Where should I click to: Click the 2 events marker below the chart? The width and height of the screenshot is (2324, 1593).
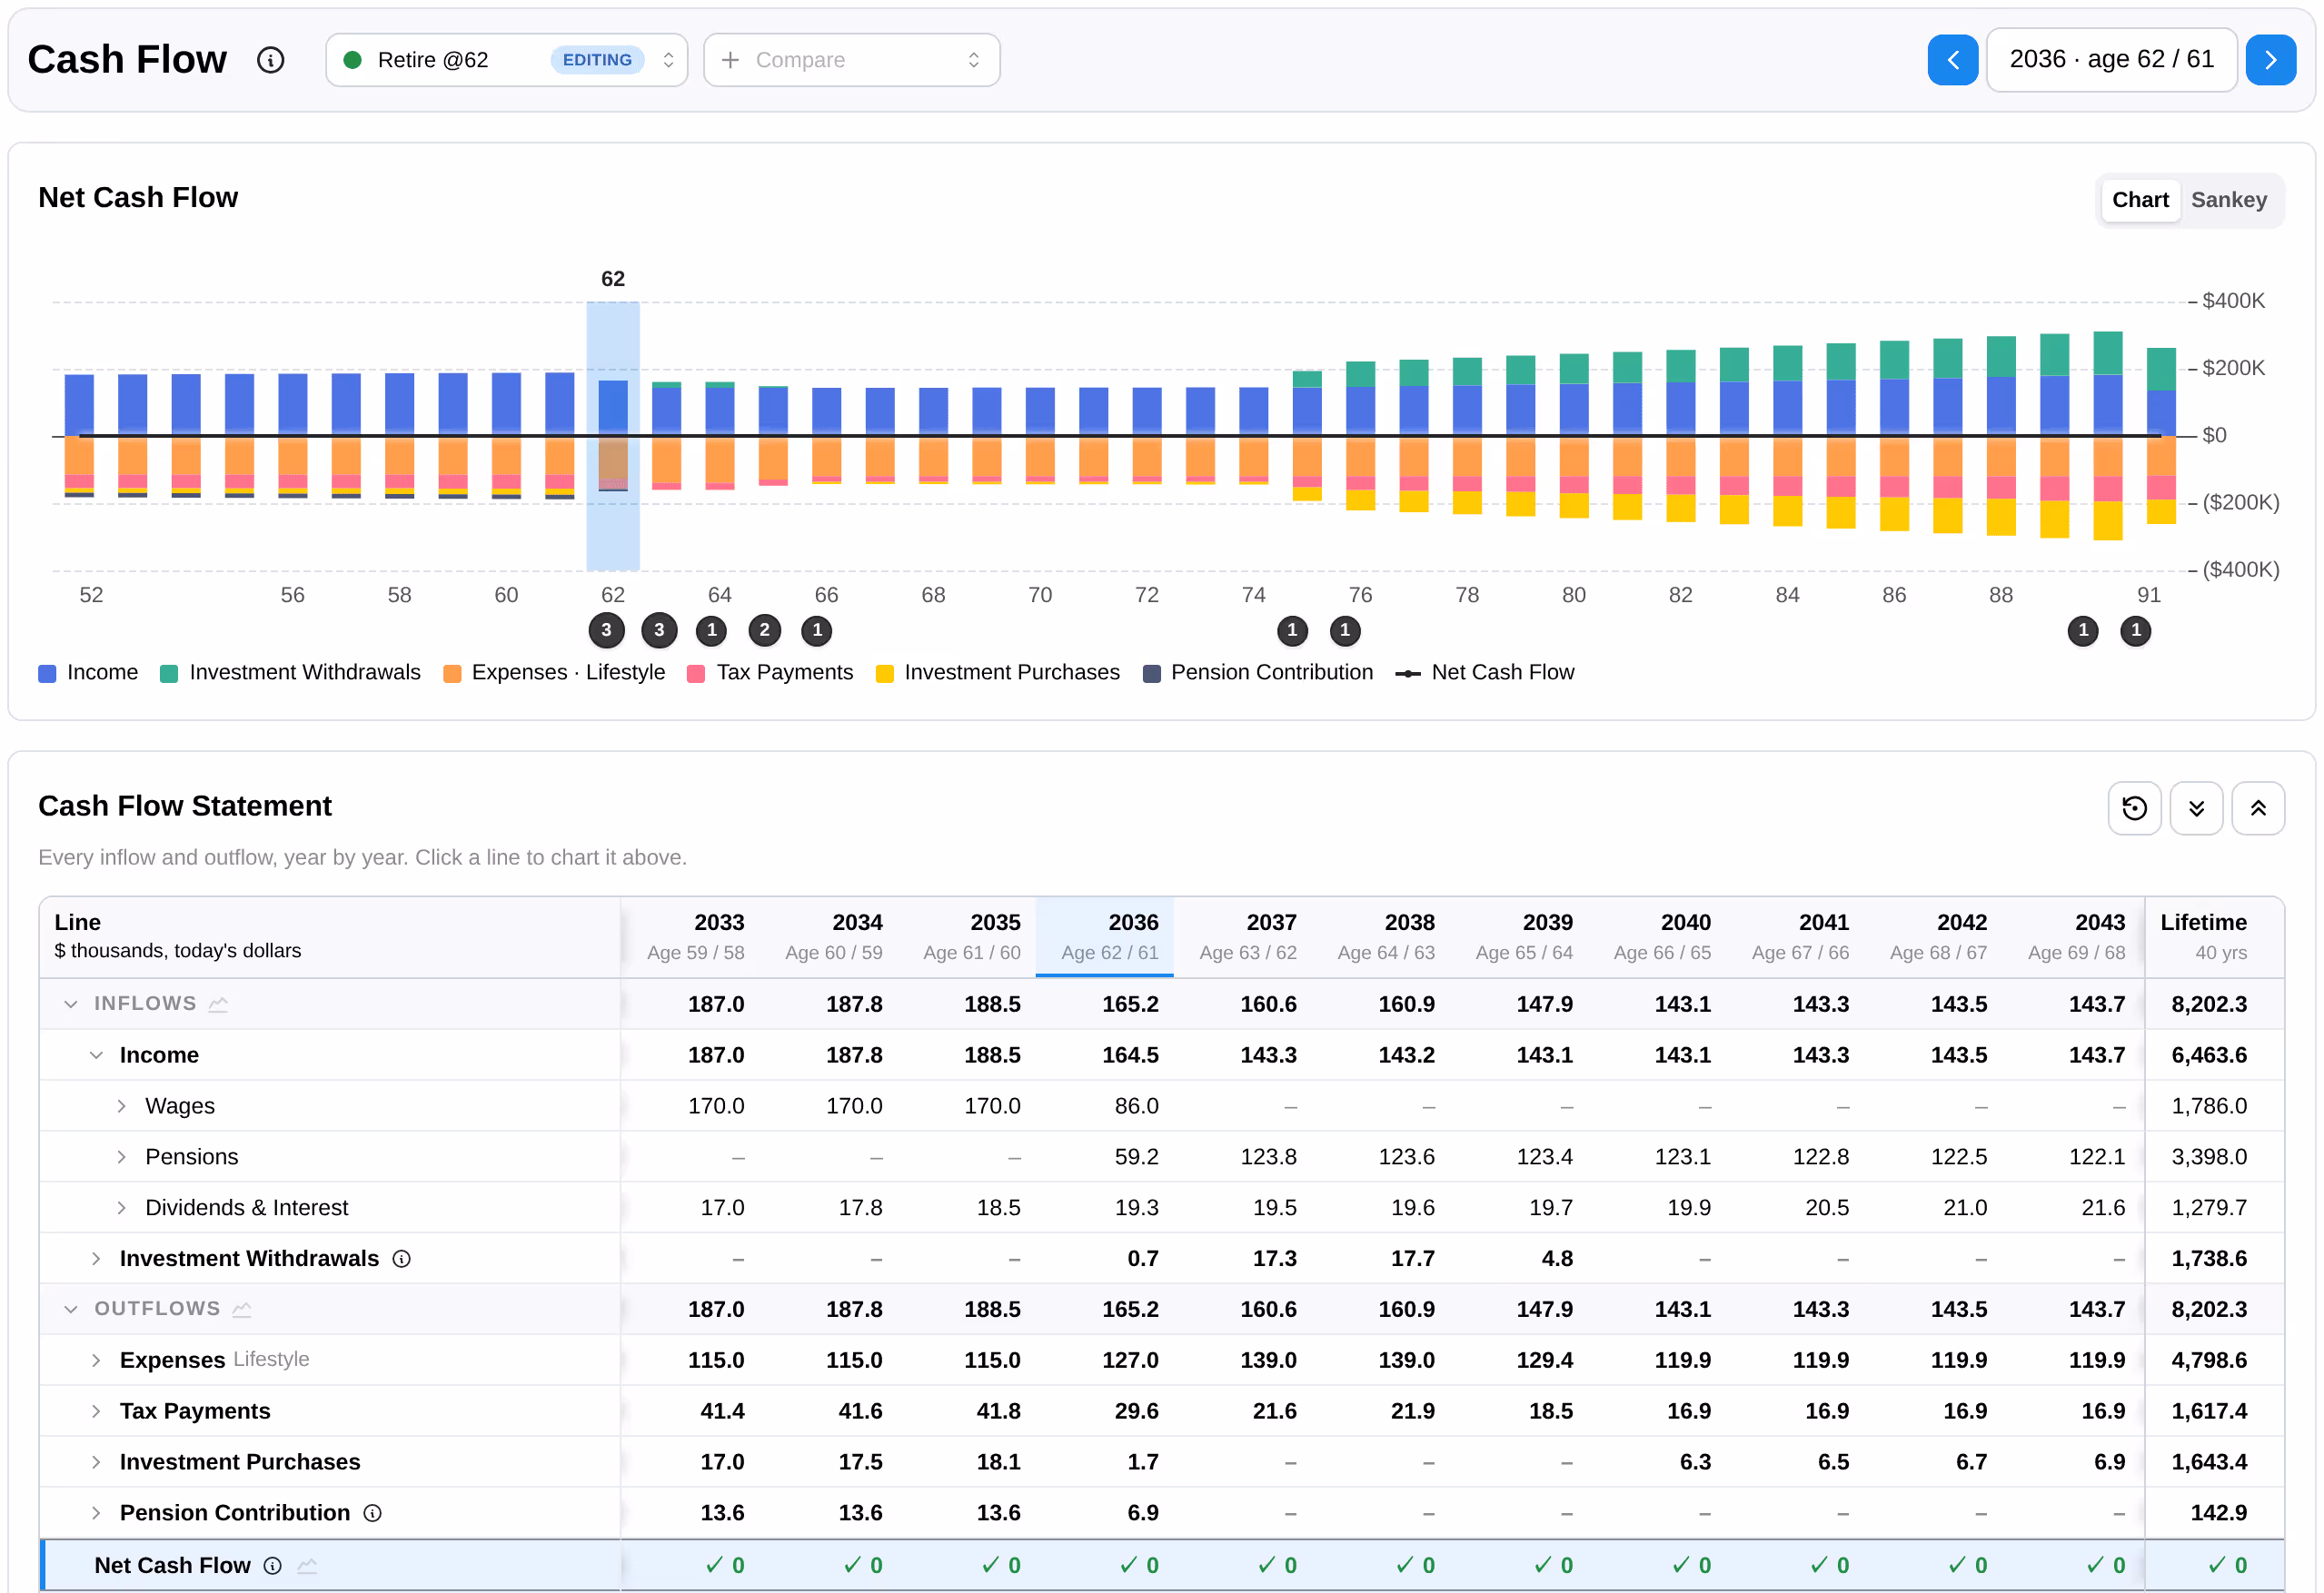(x=764, y=629)
